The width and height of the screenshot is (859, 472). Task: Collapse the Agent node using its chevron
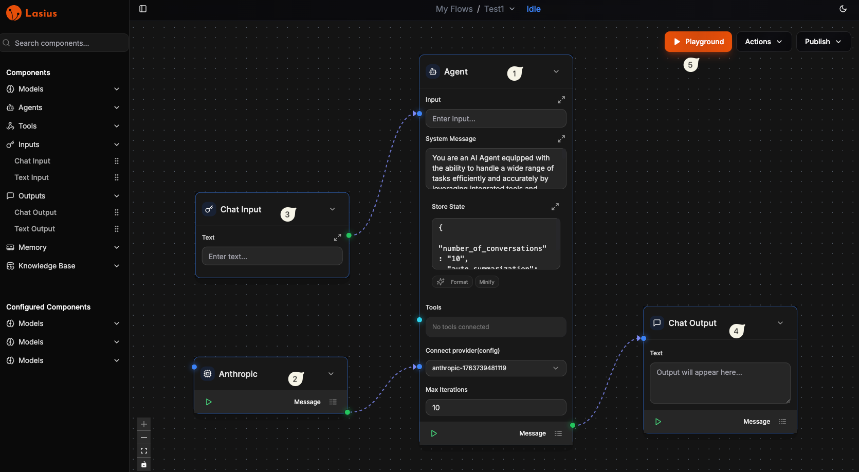point(556,71)
